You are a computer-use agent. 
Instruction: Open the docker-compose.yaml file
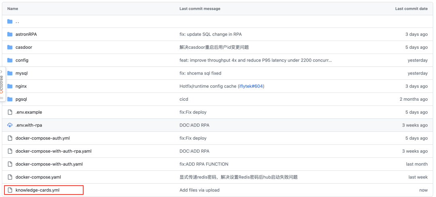pos(38,177)
